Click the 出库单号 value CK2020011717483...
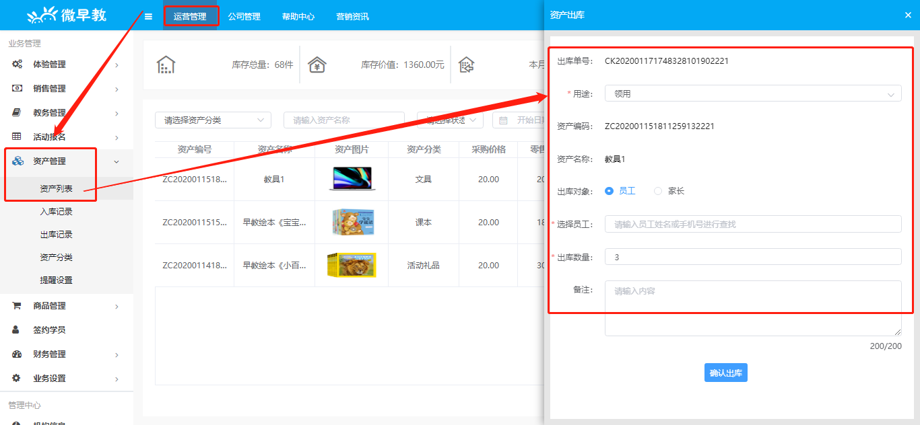The height and width of the screenshot is (425, 920). point(667,61)
